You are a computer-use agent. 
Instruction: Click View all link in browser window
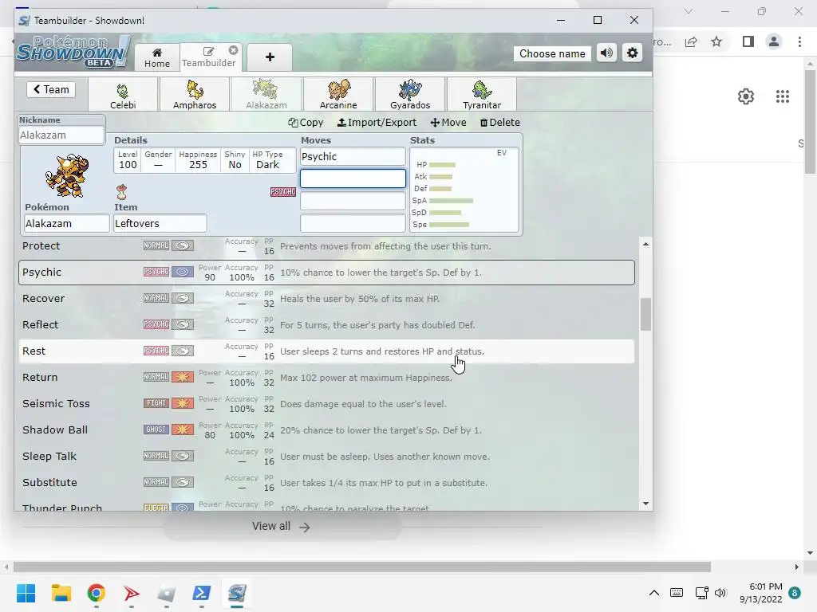pos(281,527)
